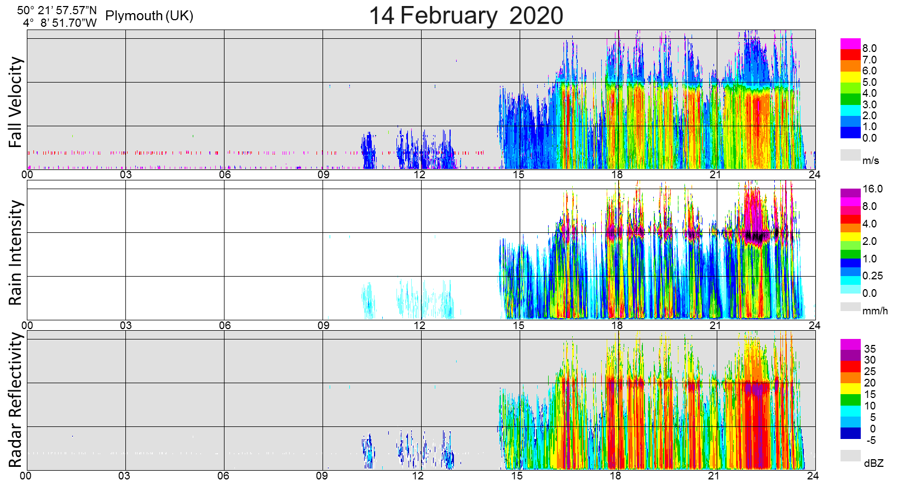This screenshot has height=492, width=898.
Task: Select the orange swatch in the Fall Velocity legend
Action: coord(850,66)
